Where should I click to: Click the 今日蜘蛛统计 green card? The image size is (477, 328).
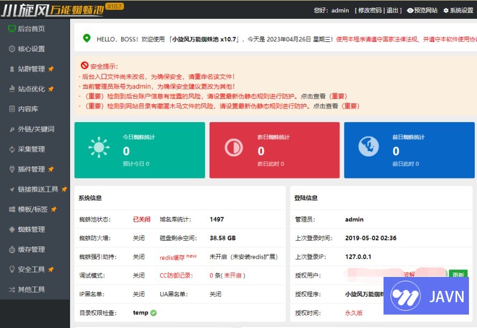(140, 150)
